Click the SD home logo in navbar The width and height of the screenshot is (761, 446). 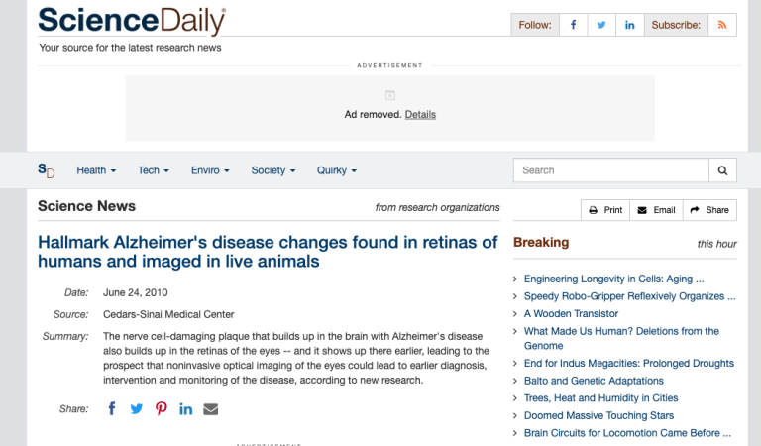(46, 170)
